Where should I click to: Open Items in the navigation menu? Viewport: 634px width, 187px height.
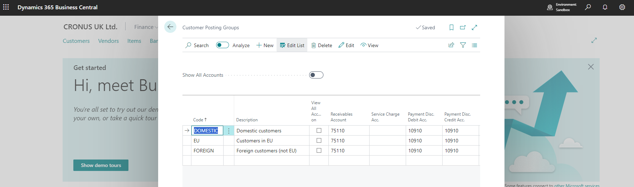tap(134, 41)
